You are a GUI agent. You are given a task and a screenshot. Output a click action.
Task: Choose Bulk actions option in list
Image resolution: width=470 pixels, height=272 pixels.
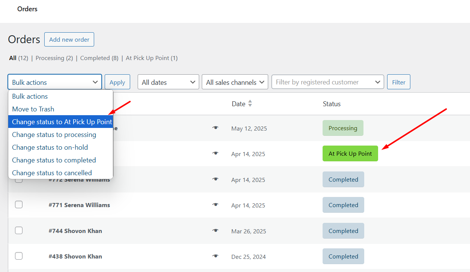pyautogui.click(x=60, y=96)
